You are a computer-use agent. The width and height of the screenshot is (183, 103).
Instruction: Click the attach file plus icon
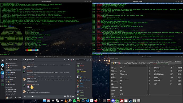click(25, 96)
